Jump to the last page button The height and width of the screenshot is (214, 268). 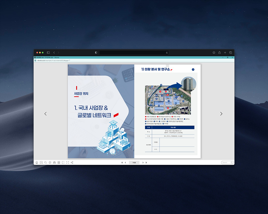tap(146, 163)
